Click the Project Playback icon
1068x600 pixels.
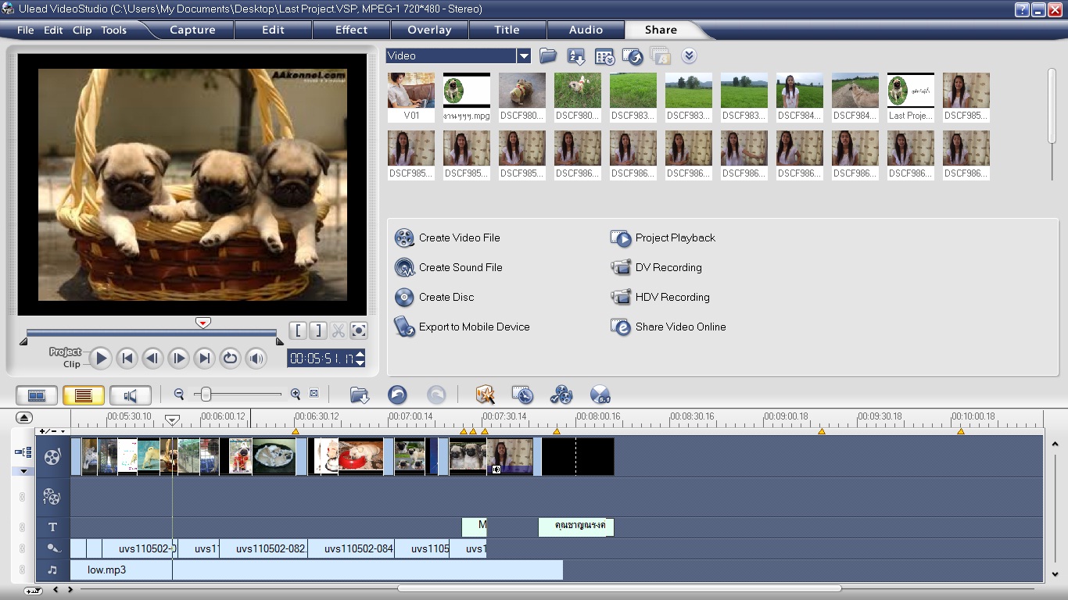coord(621,237)
